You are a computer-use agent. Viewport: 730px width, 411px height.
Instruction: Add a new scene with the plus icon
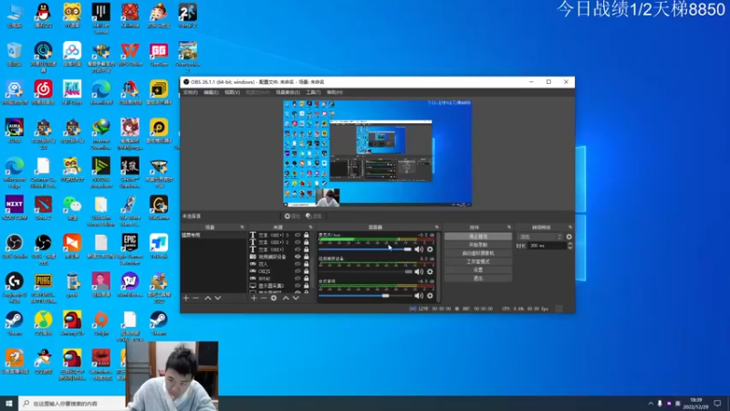186,298
